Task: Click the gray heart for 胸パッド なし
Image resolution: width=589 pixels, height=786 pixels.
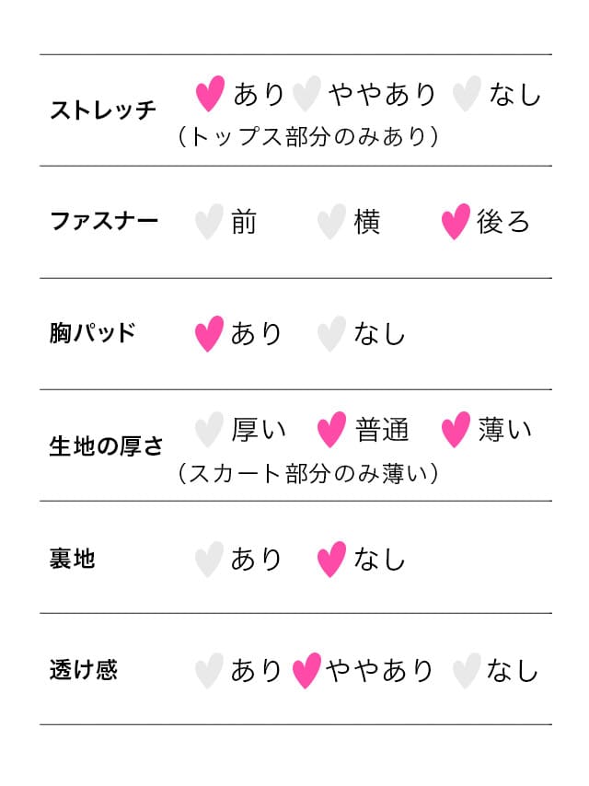Action: point(331,333)
